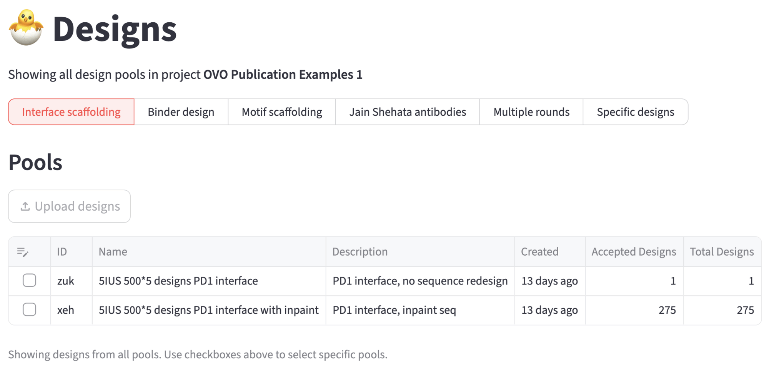
Task: Click the Interface scaffolding tab
Action: [x=71, y=112]
